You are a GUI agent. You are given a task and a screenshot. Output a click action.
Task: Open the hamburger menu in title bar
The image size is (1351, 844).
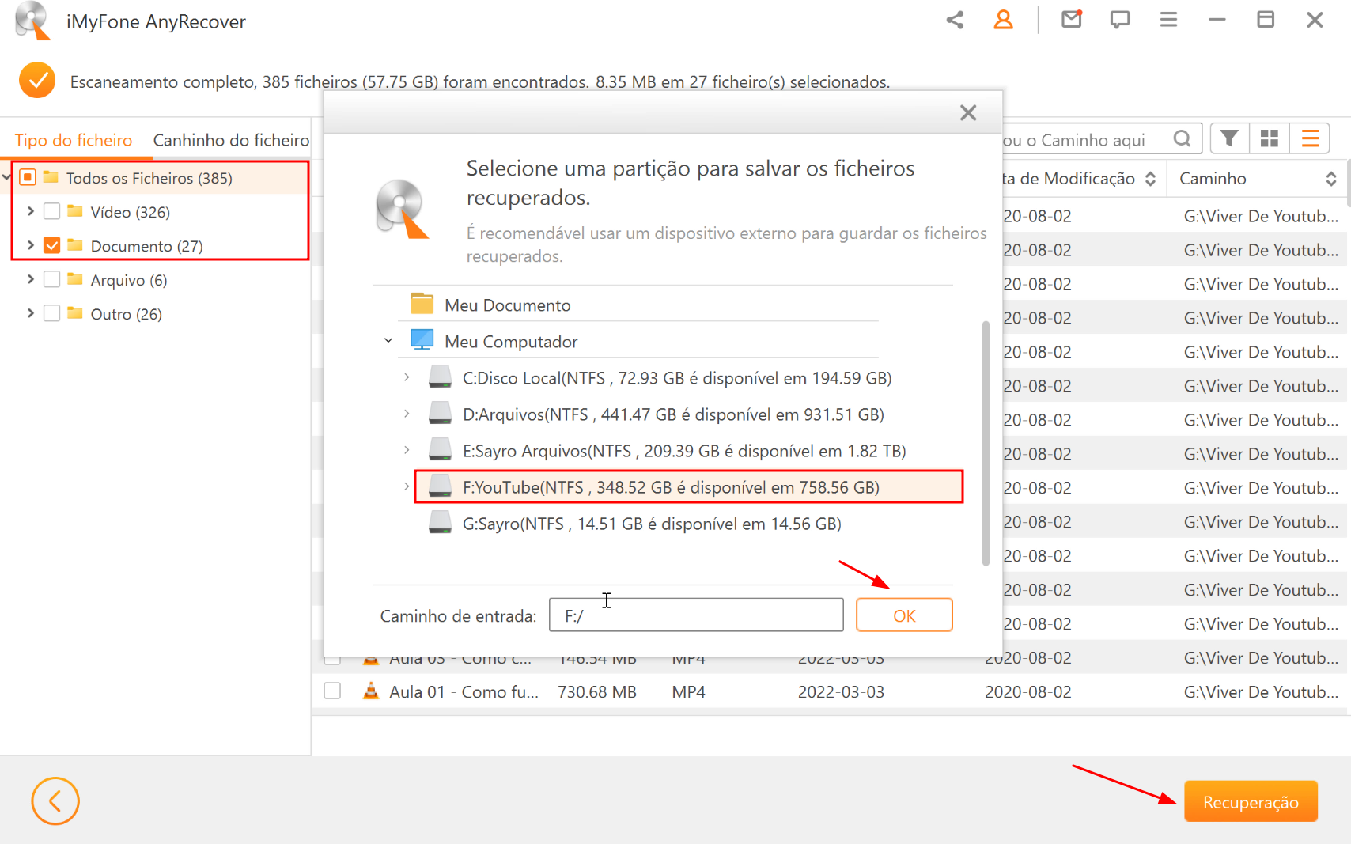coord(1168,20)
